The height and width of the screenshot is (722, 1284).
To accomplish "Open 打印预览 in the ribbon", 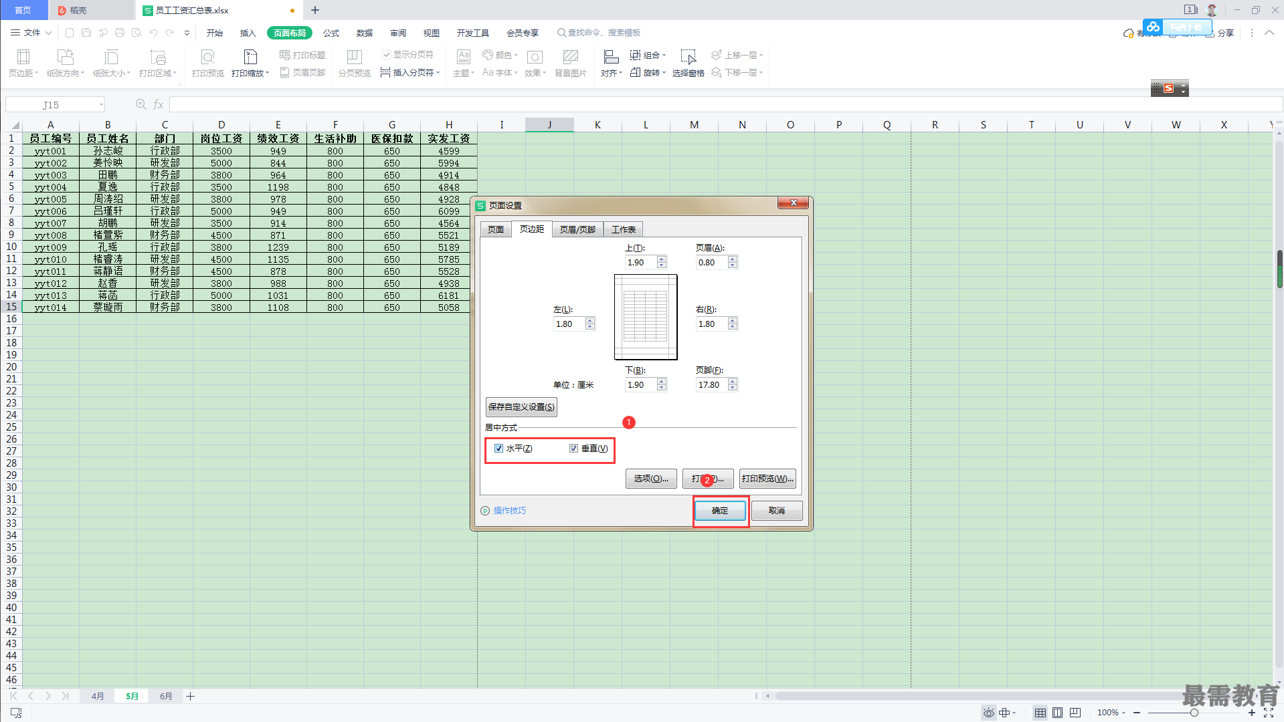I will pyautogui.click(x=208, y=64).
